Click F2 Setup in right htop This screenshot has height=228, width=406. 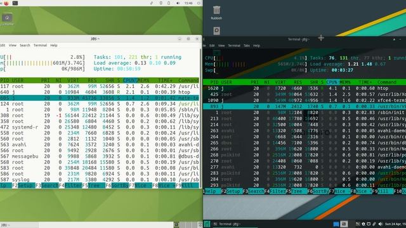click(x=232, y=191)
